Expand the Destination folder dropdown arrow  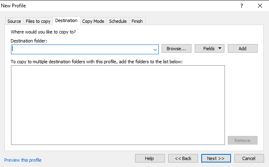[155, 49]
